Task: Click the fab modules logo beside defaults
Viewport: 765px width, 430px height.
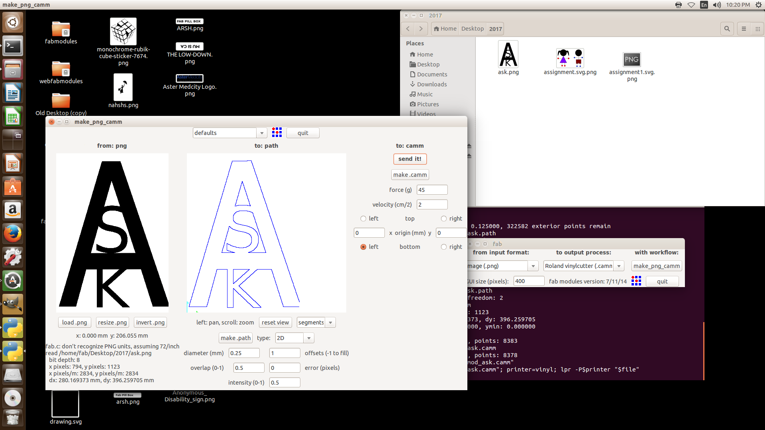Action: point(277,133)
